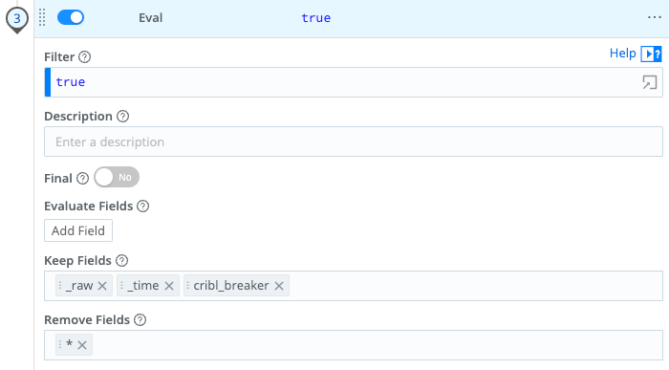
Task: Remove the _raw keep field tag
Action: coord(102,286)
